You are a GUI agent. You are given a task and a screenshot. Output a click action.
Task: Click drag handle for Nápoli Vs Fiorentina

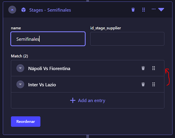(x=154, y=68)
